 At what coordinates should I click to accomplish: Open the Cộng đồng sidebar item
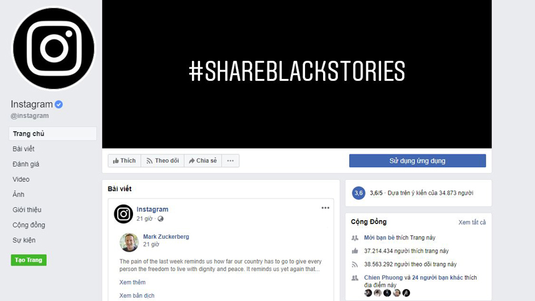tap(29, 225)
